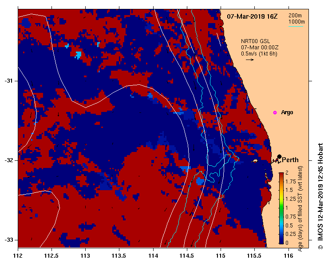Click the color bar axis title text
Image resolution: width=328 pixels, height=263 pixels.
coord(300,208)
